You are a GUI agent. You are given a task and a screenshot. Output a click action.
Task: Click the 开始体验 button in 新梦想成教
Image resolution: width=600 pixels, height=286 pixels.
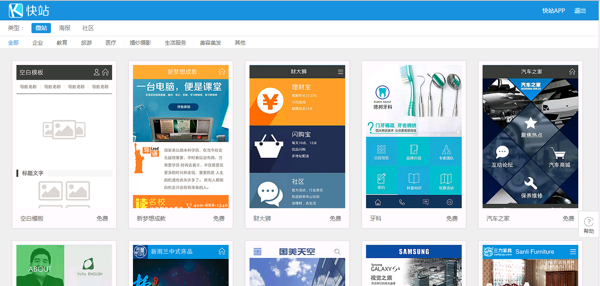183,107
